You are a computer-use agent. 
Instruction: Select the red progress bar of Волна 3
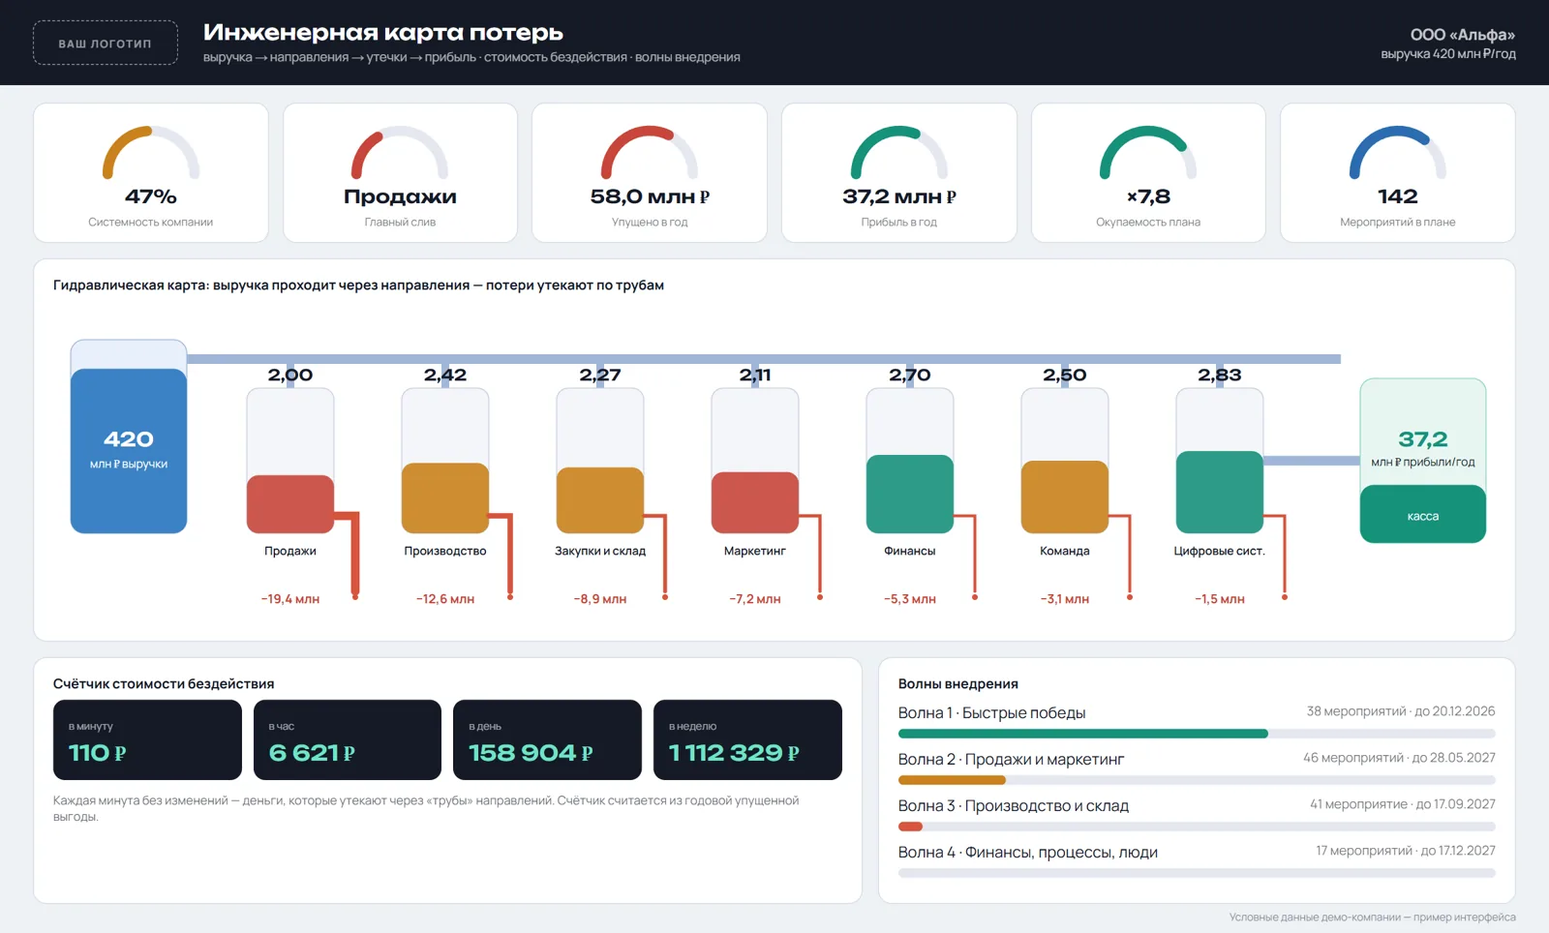[910, 827]
